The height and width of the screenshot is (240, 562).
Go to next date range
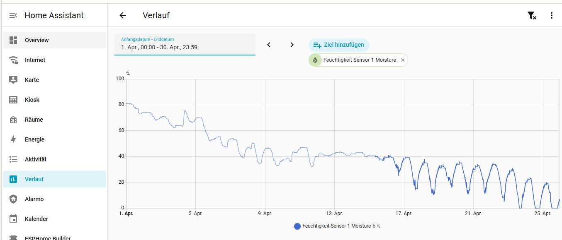pyautogui.click(x=292, y=45)
